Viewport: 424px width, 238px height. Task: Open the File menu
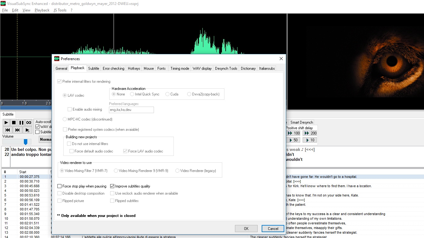coord(5,10)
